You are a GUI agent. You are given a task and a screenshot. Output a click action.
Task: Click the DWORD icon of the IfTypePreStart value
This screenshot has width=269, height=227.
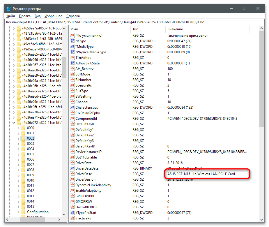tap(72, 212)
